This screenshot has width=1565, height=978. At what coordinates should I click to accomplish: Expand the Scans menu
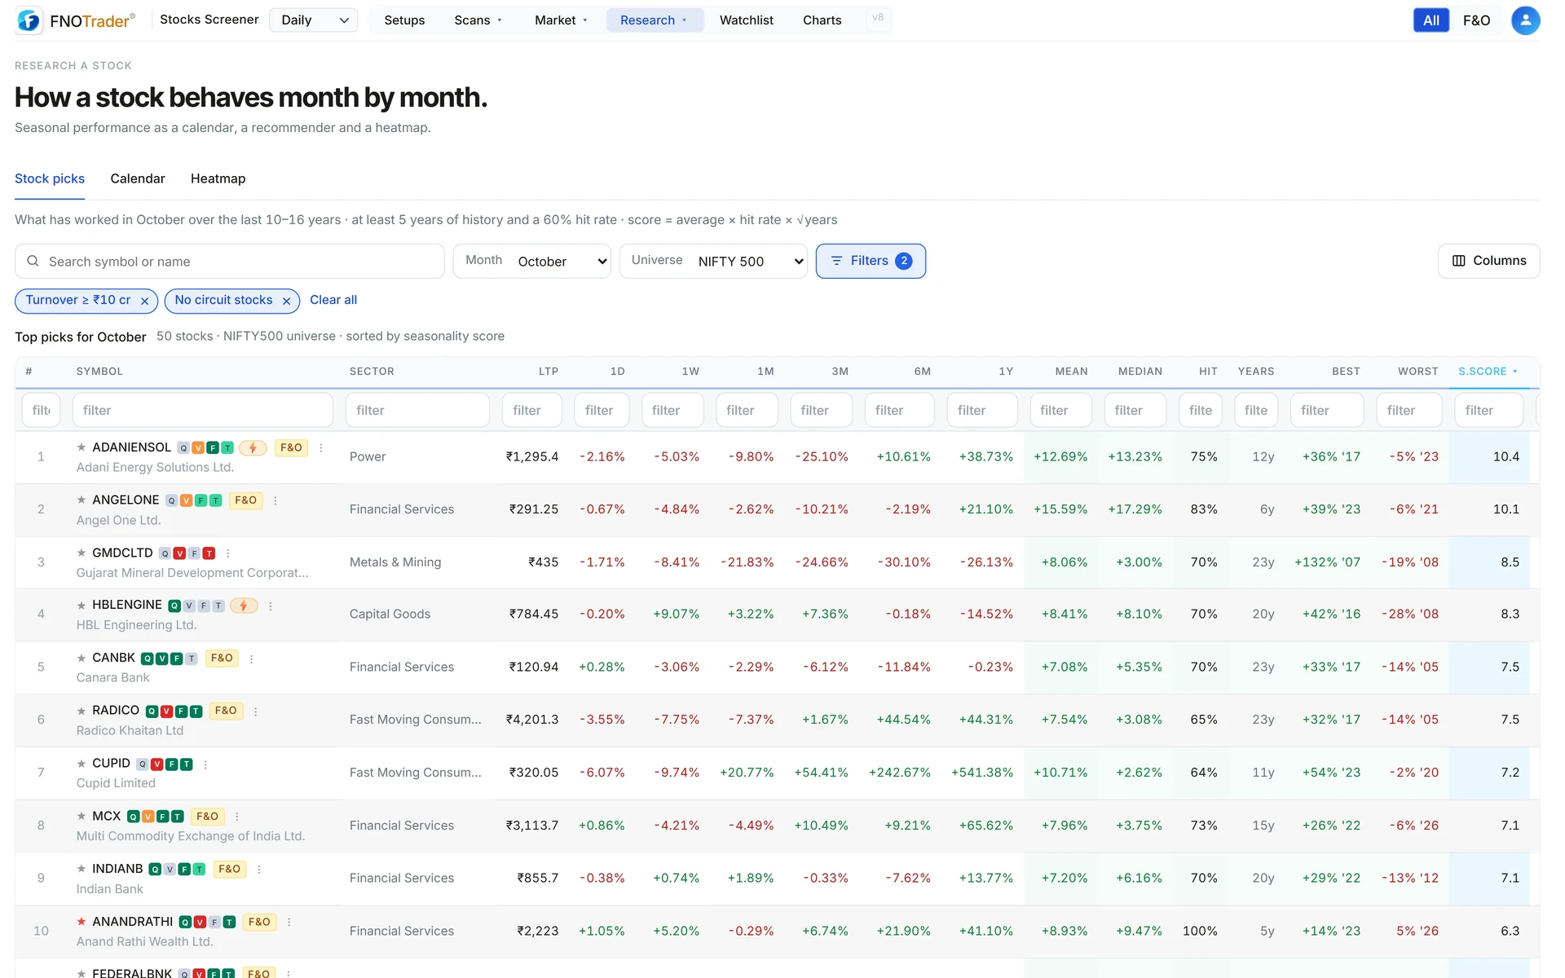[478, 20]
